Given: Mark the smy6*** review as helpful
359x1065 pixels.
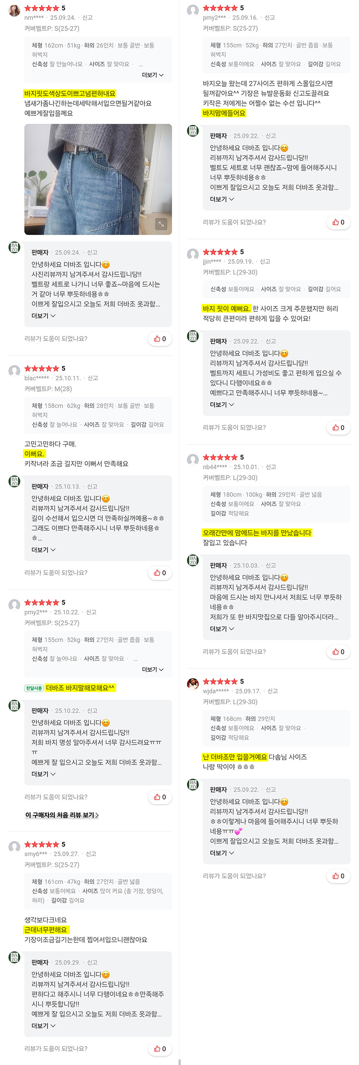Looking at the screenshot, I should point(160,1049).
